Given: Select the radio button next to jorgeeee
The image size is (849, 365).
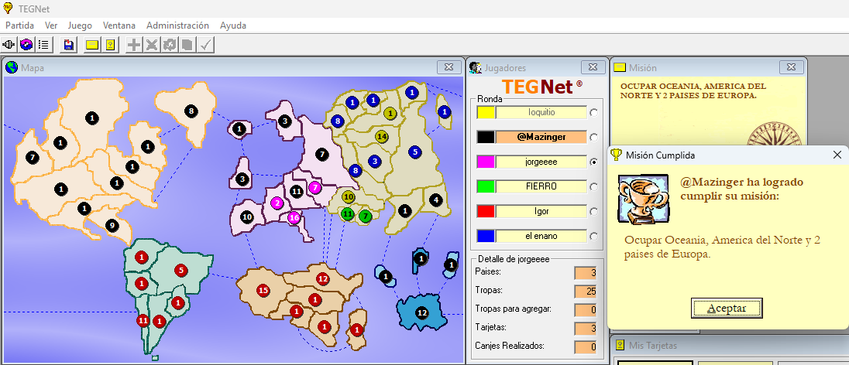Looking at the screenshot, I should pyautogui.click(x=594, y=162).
